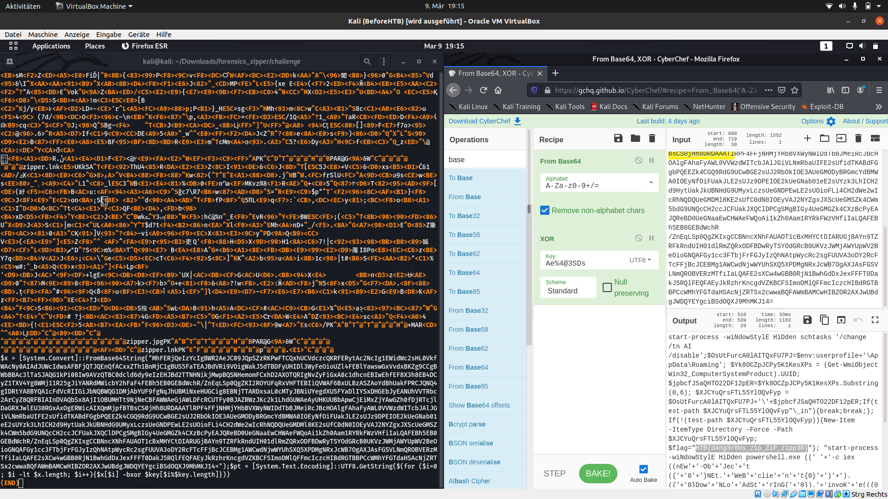Select Show Base64 offsets operation
Screen dimensions: 888x499
click(x=485, y=405)
